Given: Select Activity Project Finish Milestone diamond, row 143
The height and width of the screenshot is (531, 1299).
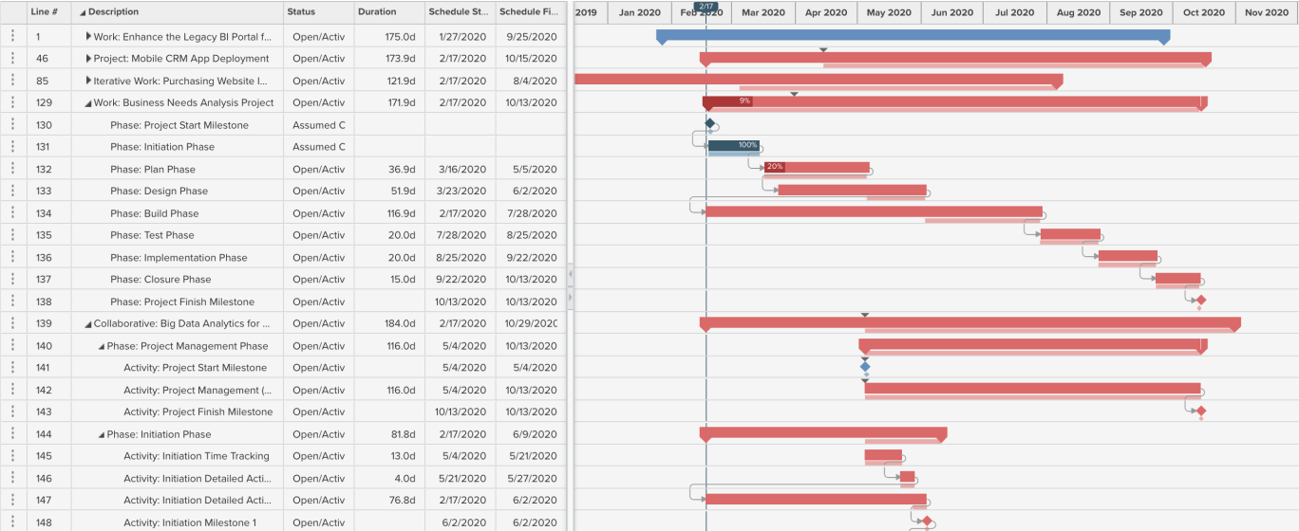Looking at the screenshot, I should click(1200, 411).
